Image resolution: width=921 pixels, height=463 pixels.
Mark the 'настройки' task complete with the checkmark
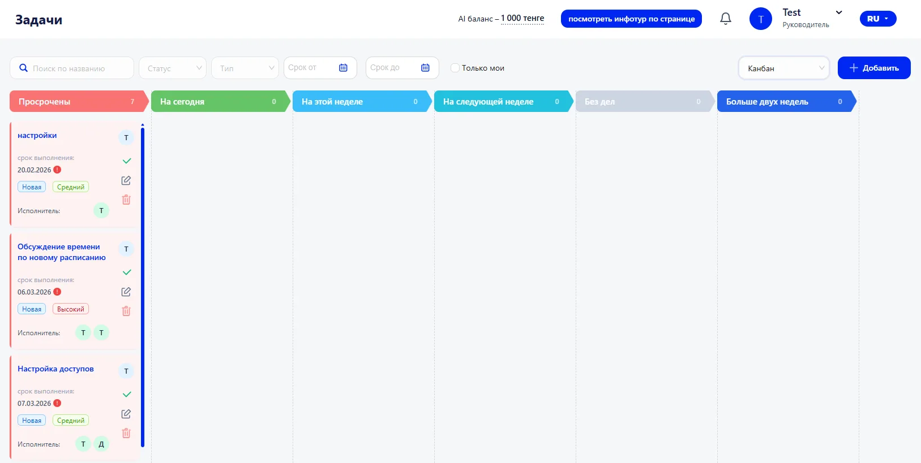tap(127, 161)
